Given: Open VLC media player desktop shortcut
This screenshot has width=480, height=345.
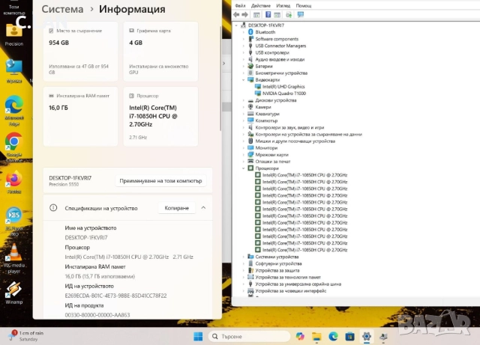Looking at the screenshot, I should (x=13, y=258).
